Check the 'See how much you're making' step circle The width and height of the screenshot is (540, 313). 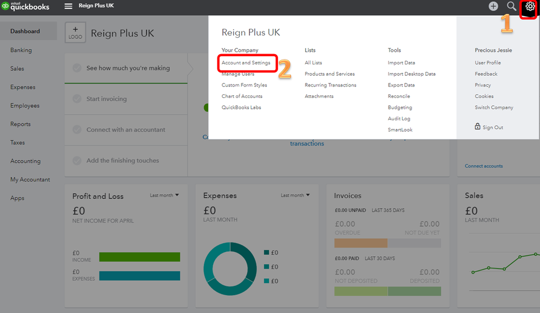(77, 68)
